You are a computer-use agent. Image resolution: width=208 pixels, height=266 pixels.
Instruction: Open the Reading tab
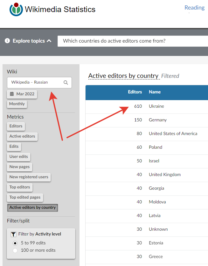pos(194,8)
